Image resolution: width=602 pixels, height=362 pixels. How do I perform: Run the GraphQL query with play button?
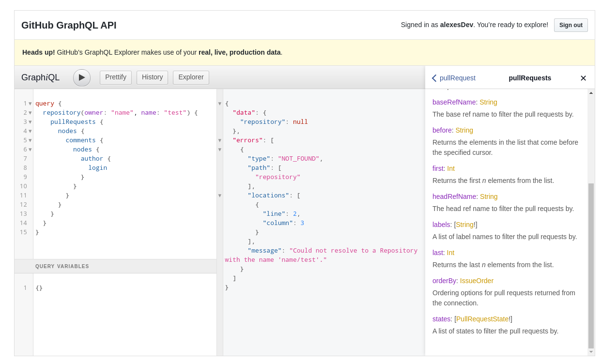(x=82, y=77)
